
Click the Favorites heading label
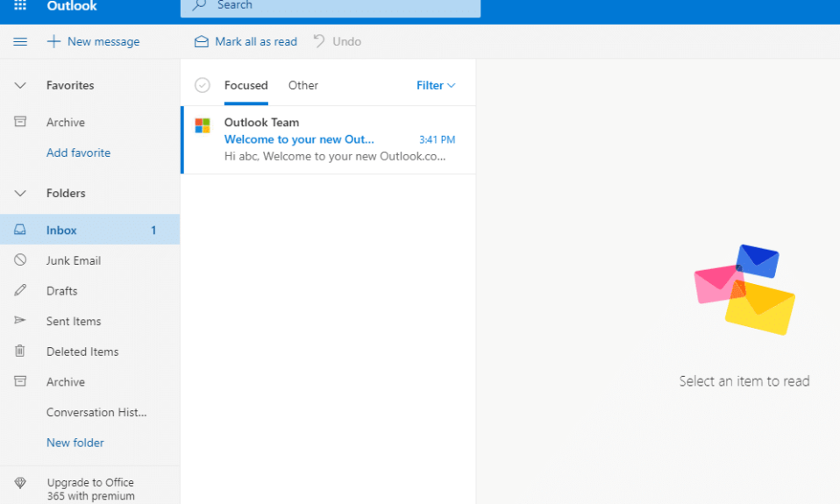[x=70, y=85]
